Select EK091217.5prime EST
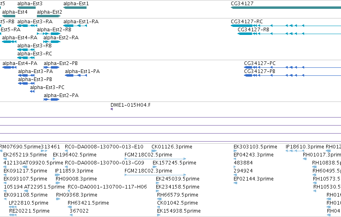The width and height of the screenshot is (341, 217). pyautogui.click(x=5, y=174)
